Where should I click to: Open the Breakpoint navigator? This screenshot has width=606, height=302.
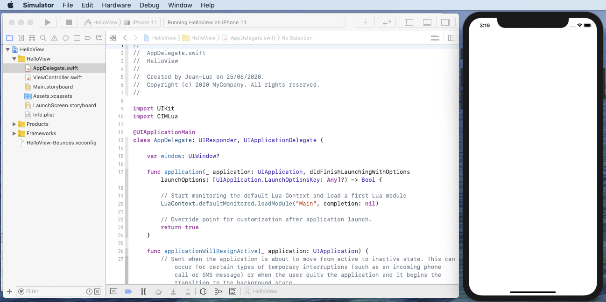[x=88, y=38]
